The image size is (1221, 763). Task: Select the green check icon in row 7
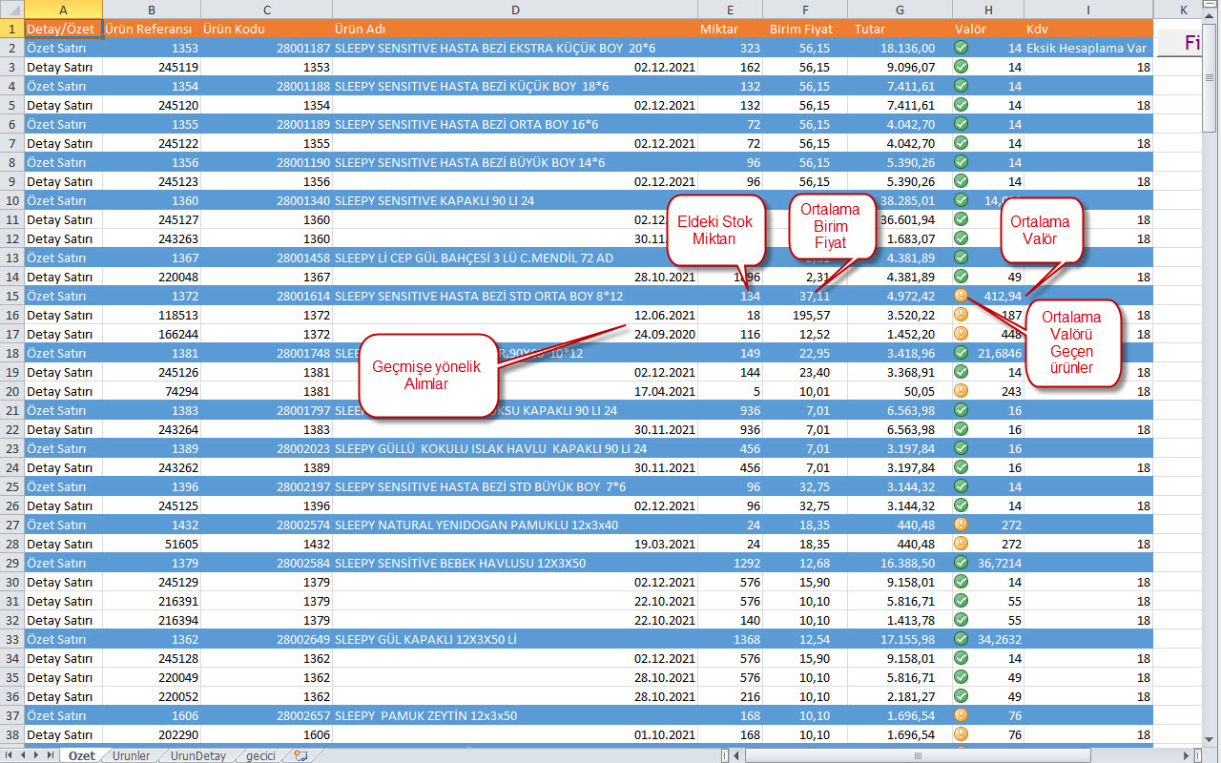pyautogui.click(x=961, y=143)
